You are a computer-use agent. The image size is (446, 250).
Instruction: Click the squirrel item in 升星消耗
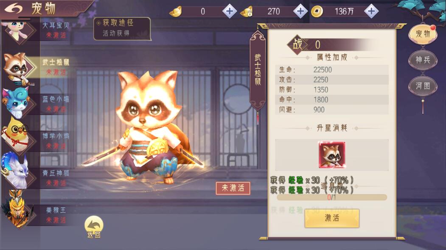(x=332, y=155)
